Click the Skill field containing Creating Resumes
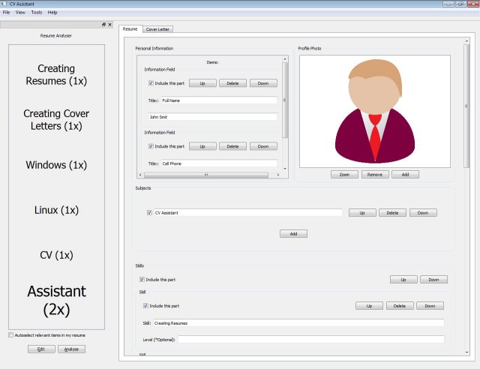 298,322
